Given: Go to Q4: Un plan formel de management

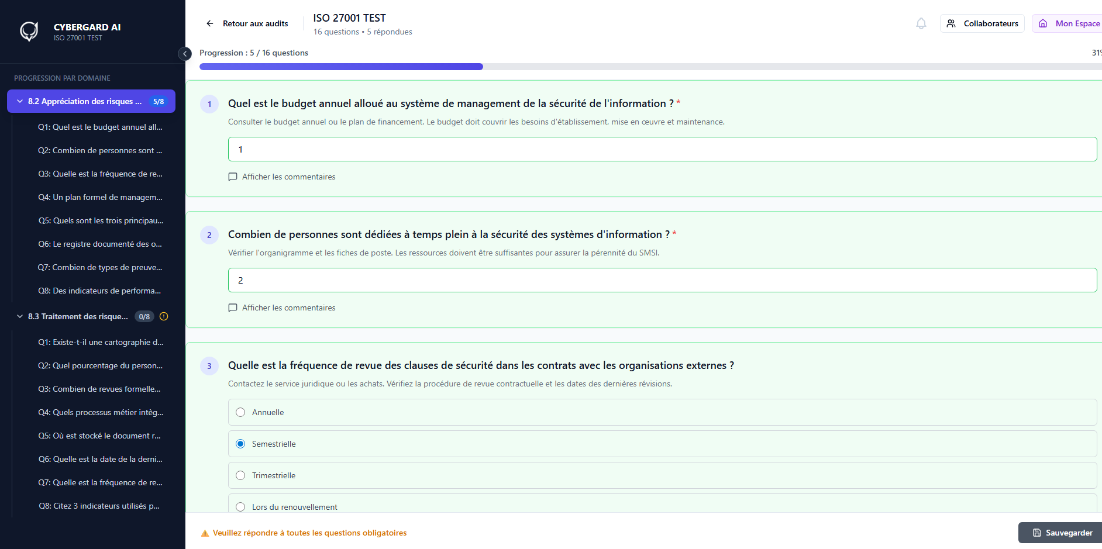Looking at the screenshot, I should click(100, 197).
